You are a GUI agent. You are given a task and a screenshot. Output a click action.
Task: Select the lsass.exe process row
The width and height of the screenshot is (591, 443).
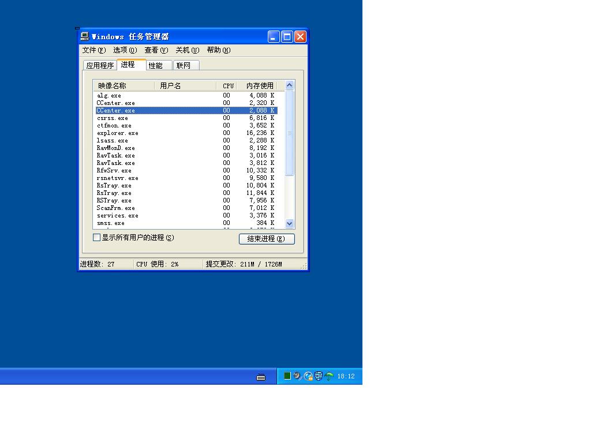tap(186, 141)
